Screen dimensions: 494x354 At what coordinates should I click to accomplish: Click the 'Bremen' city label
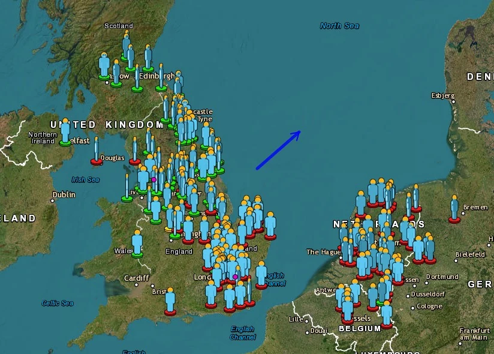pyautogui.click(x=475, y=208)
